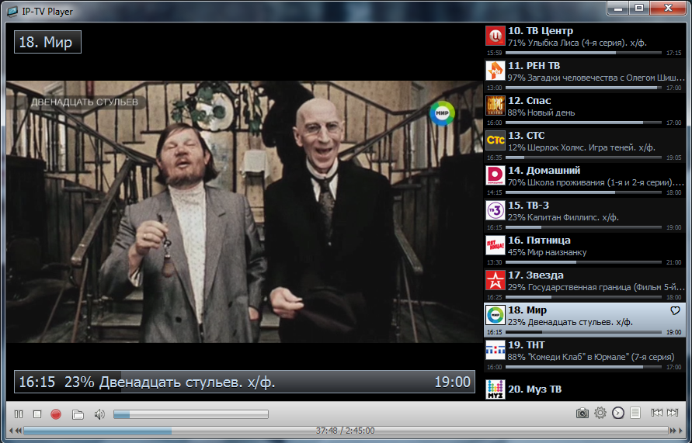Viewport: 692px width, 443px height.
Task: Pause the current playback
Action: [19, 414]
